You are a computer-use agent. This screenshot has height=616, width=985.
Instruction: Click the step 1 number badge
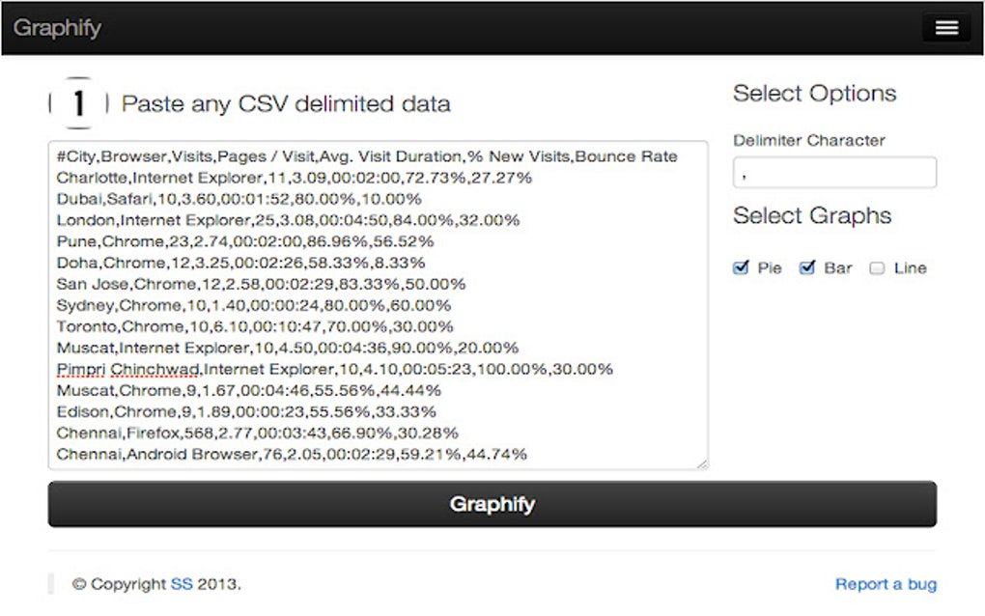78,103
